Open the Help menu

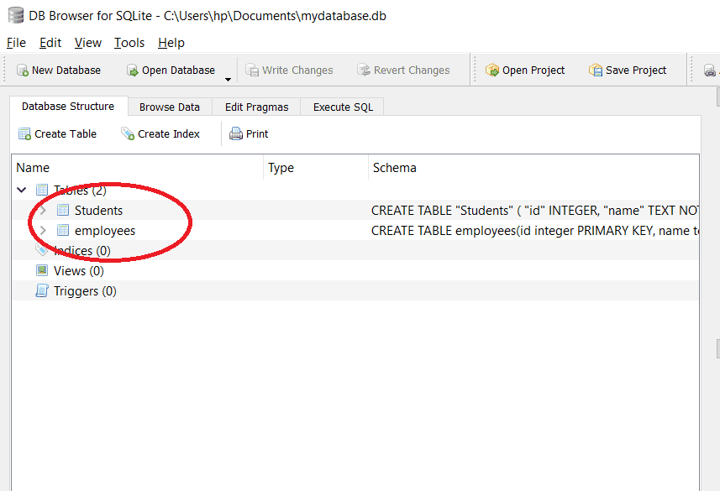click(x=171, y=43)
